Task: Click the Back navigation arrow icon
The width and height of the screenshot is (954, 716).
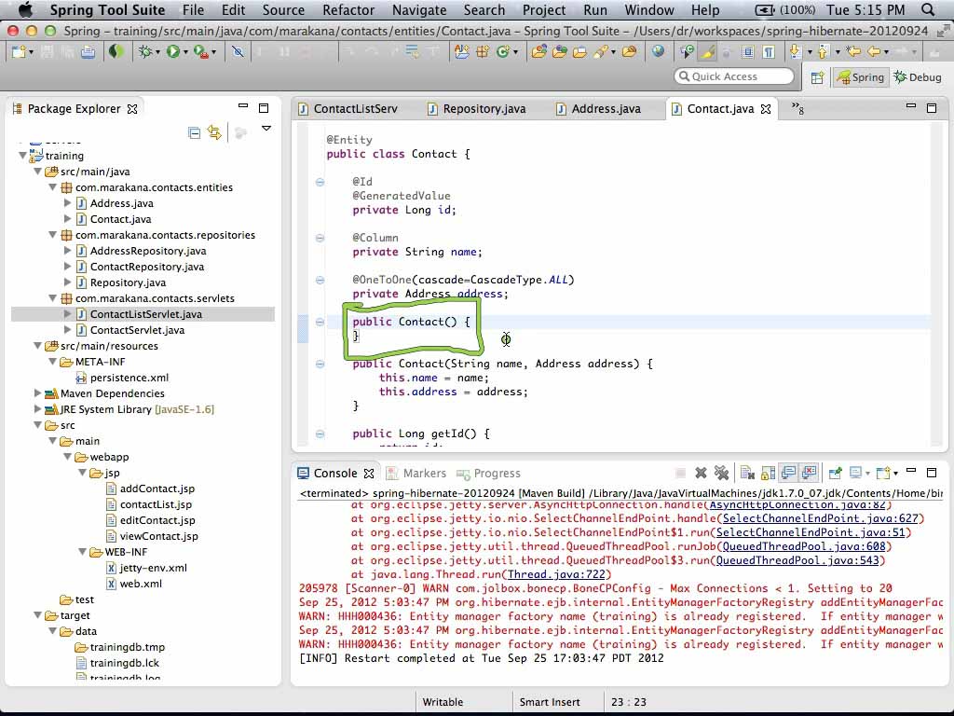Action: 874,52
